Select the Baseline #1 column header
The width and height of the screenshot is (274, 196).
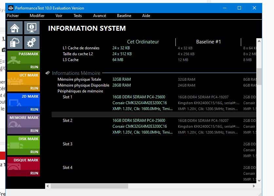(208, 42)
